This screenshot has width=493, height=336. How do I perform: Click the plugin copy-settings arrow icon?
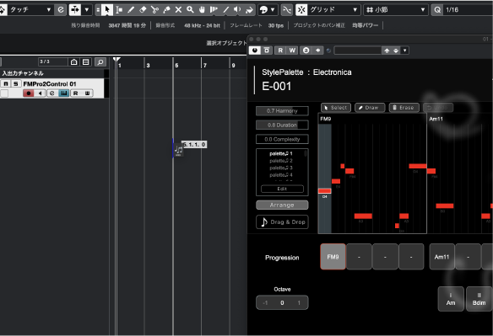[x=317, y=51]
